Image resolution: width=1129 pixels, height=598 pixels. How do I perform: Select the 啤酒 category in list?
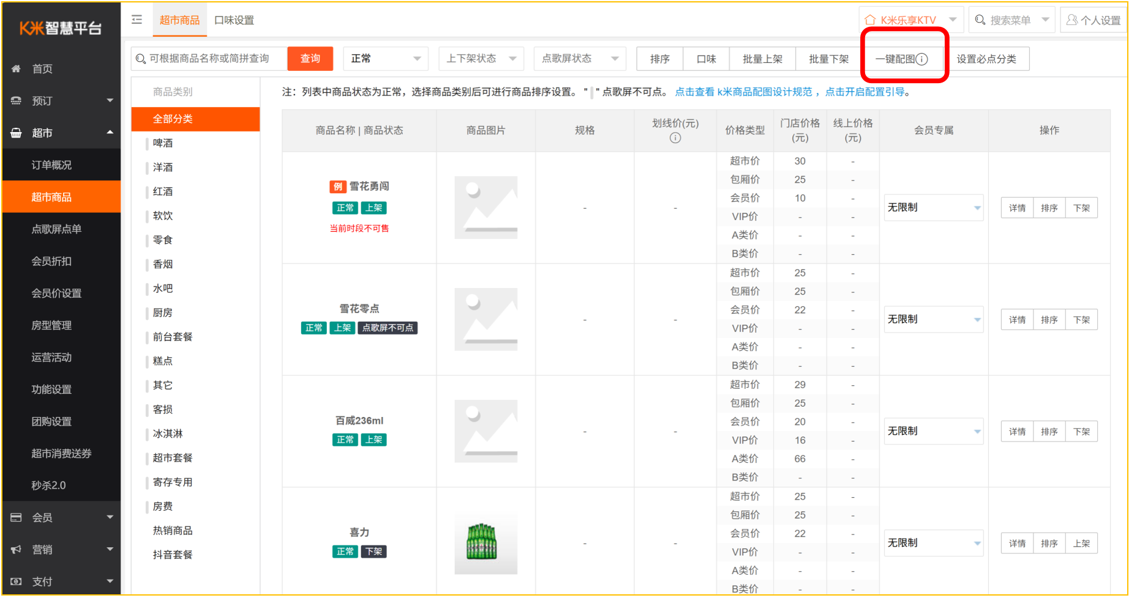pos(163,142)
